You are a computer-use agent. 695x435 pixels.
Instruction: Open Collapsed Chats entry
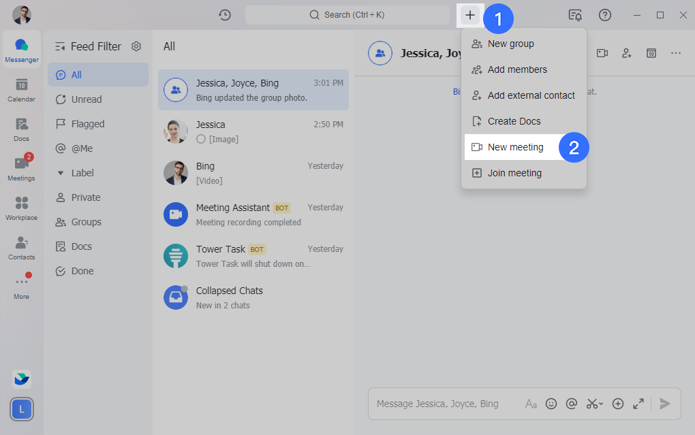pyautogui.click(x=253, y=297)
